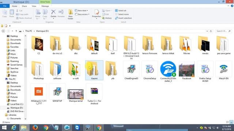Screen dimensions: 234x131
Task: Go up one level with Up arrow
Action: point(16,31)
